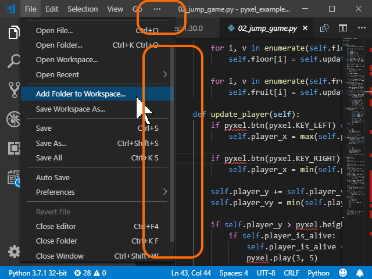Screen dimensions: 372x279
Task: Choose Open File... from File menu
Action: 97,31
